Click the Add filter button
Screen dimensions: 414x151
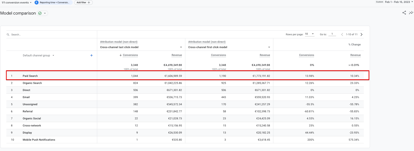point(83,3)
